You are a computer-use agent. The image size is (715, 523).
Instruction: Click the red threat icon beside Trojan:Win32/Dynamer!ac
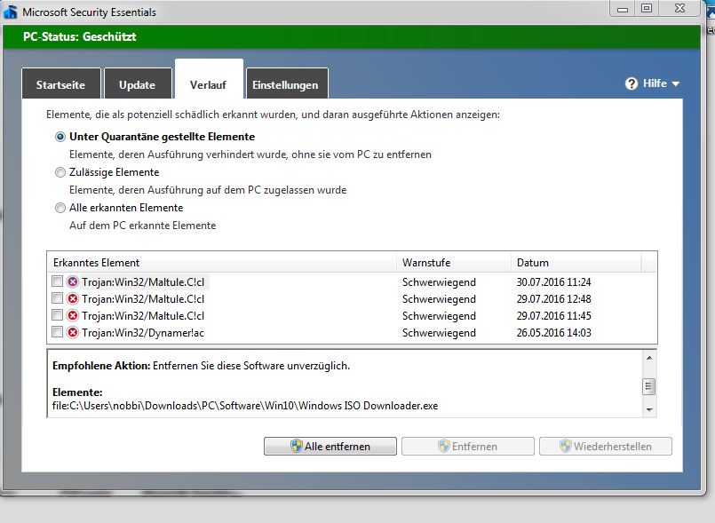73,332
